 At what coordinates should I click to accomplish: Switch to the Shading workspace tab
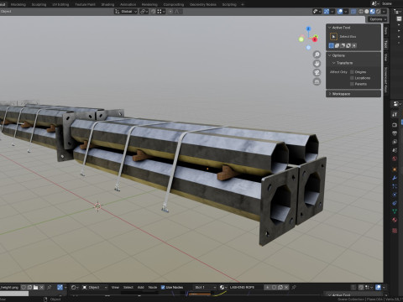pos(107,4)
